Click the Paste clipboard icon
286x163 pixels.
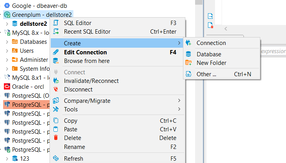click(x=56, y=129)
